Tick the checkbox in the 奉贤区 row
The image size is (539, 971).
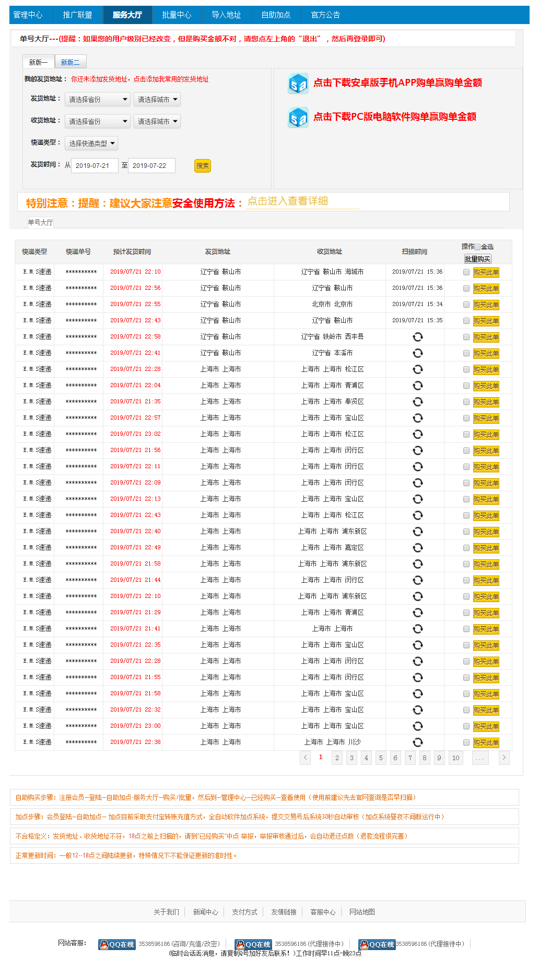click(x=466, y=402)
